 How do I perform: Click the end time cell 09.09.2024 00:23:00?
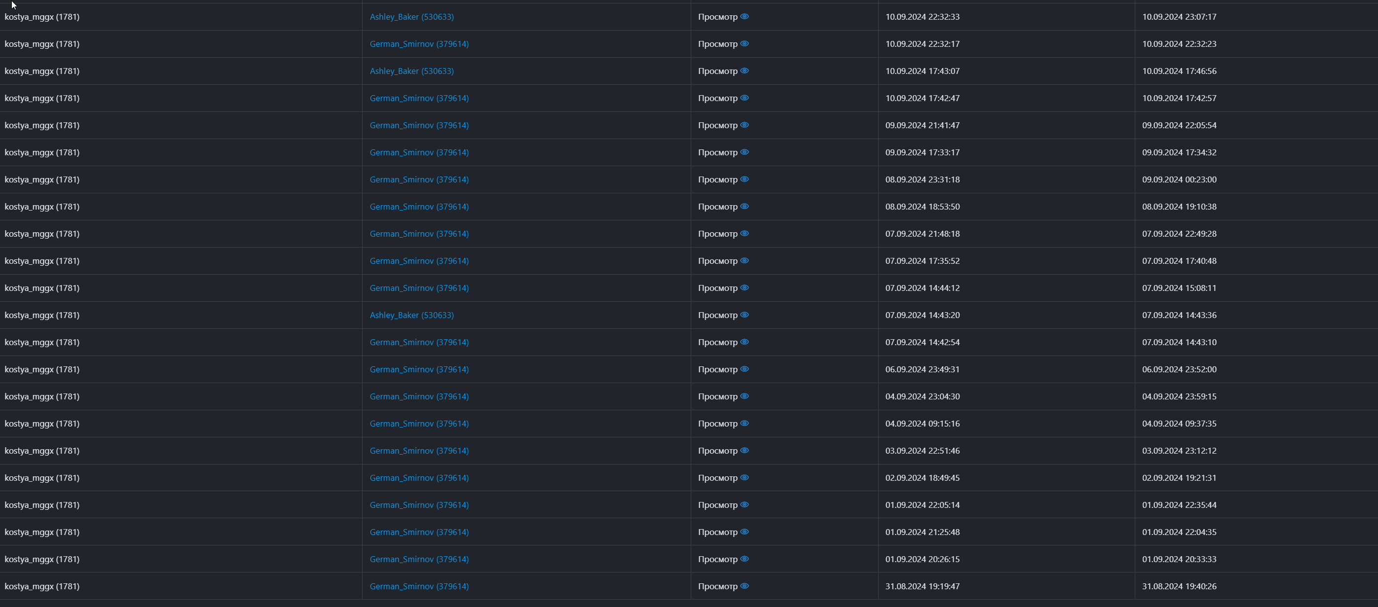tap(1179, 179)
